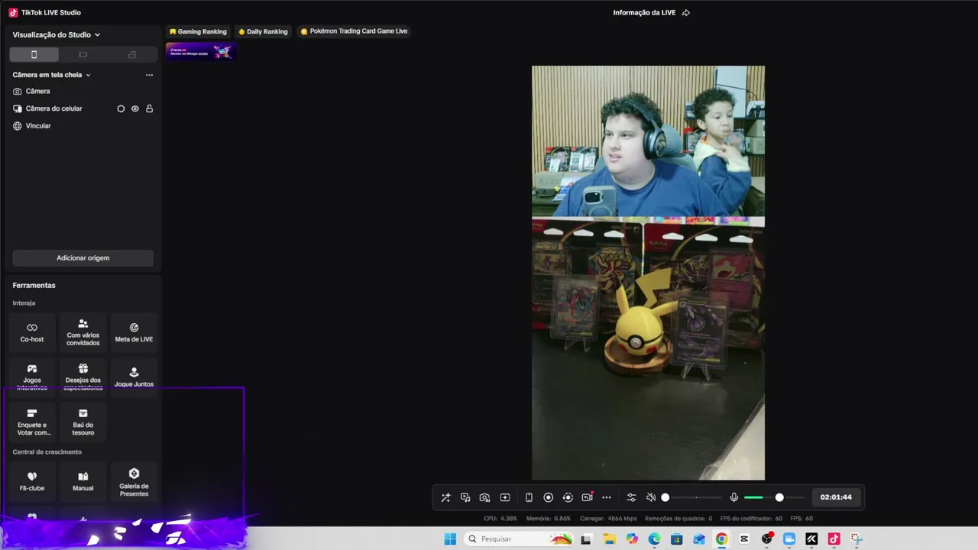The height and width of the screenshot is (550, 978).
Task: Open the Manual tool
Action: click(x=83, y=482)
